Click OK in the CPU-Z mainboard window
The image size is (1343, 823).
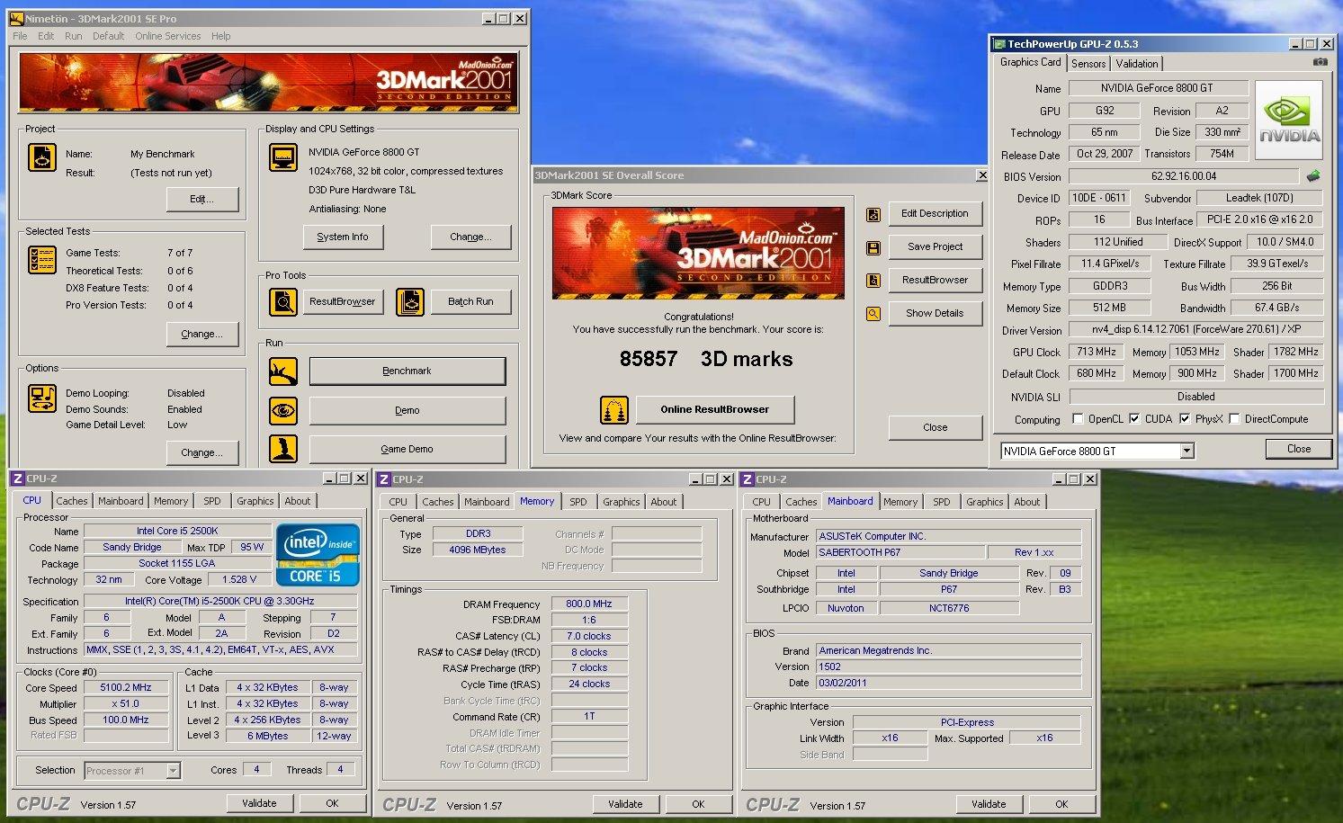(1061, 805)
